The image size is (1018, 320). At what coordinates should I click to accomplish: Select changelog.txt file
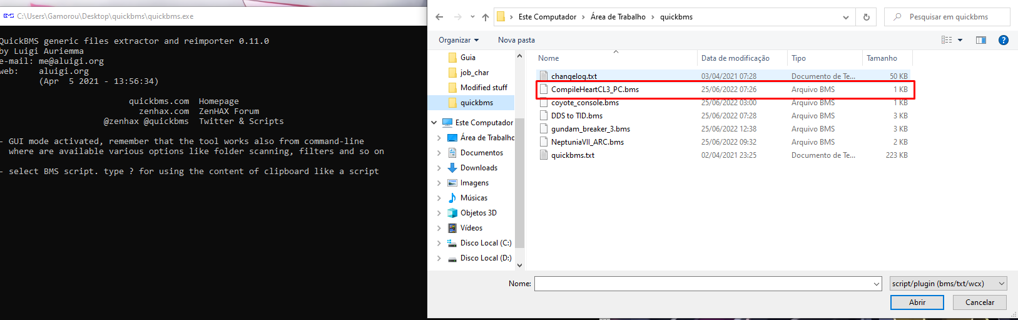[724, 76]
